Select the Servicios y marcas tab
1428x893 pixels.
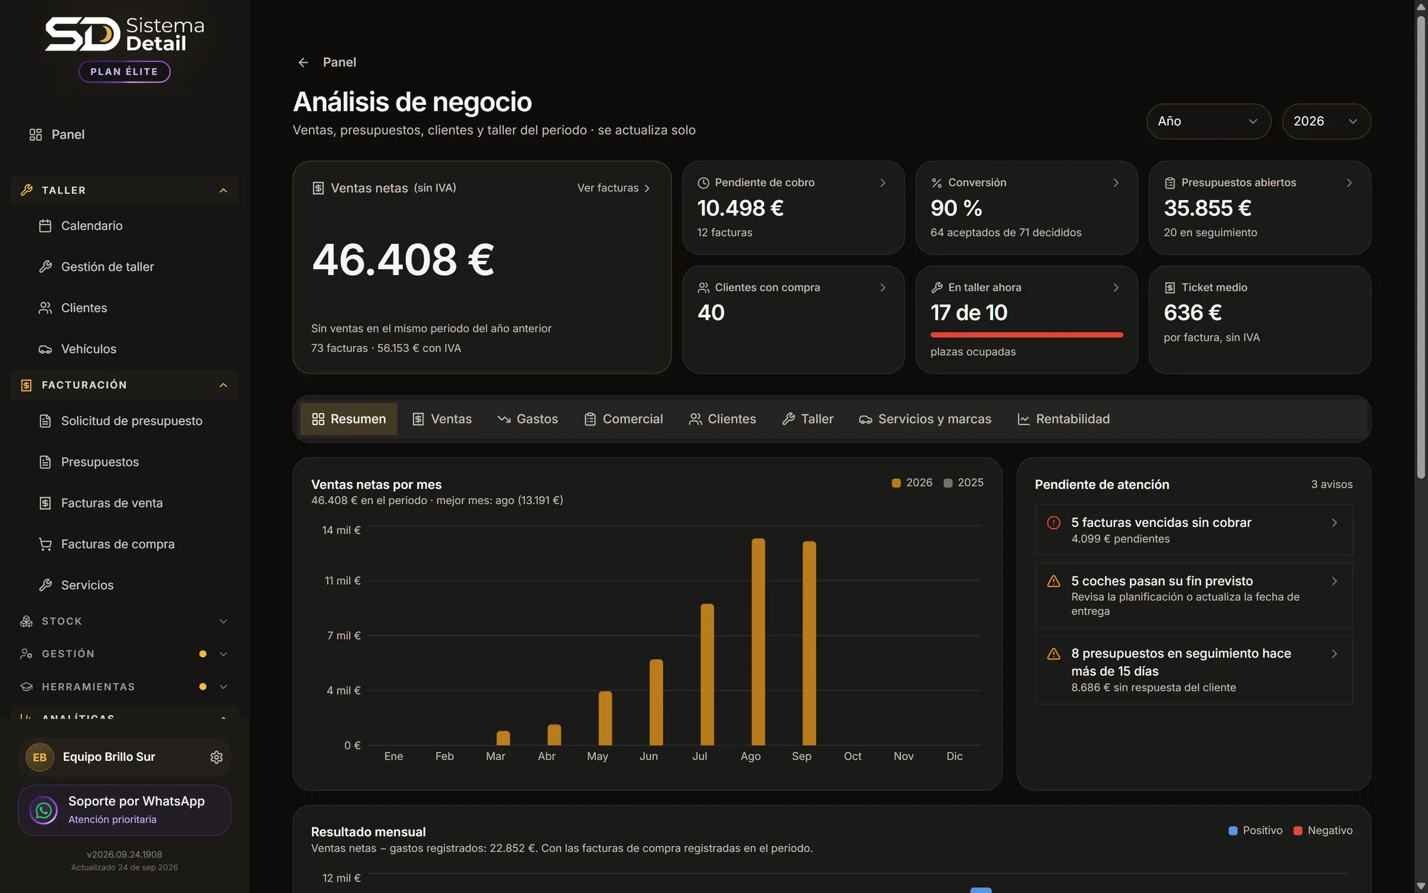[x=925, y=419]
